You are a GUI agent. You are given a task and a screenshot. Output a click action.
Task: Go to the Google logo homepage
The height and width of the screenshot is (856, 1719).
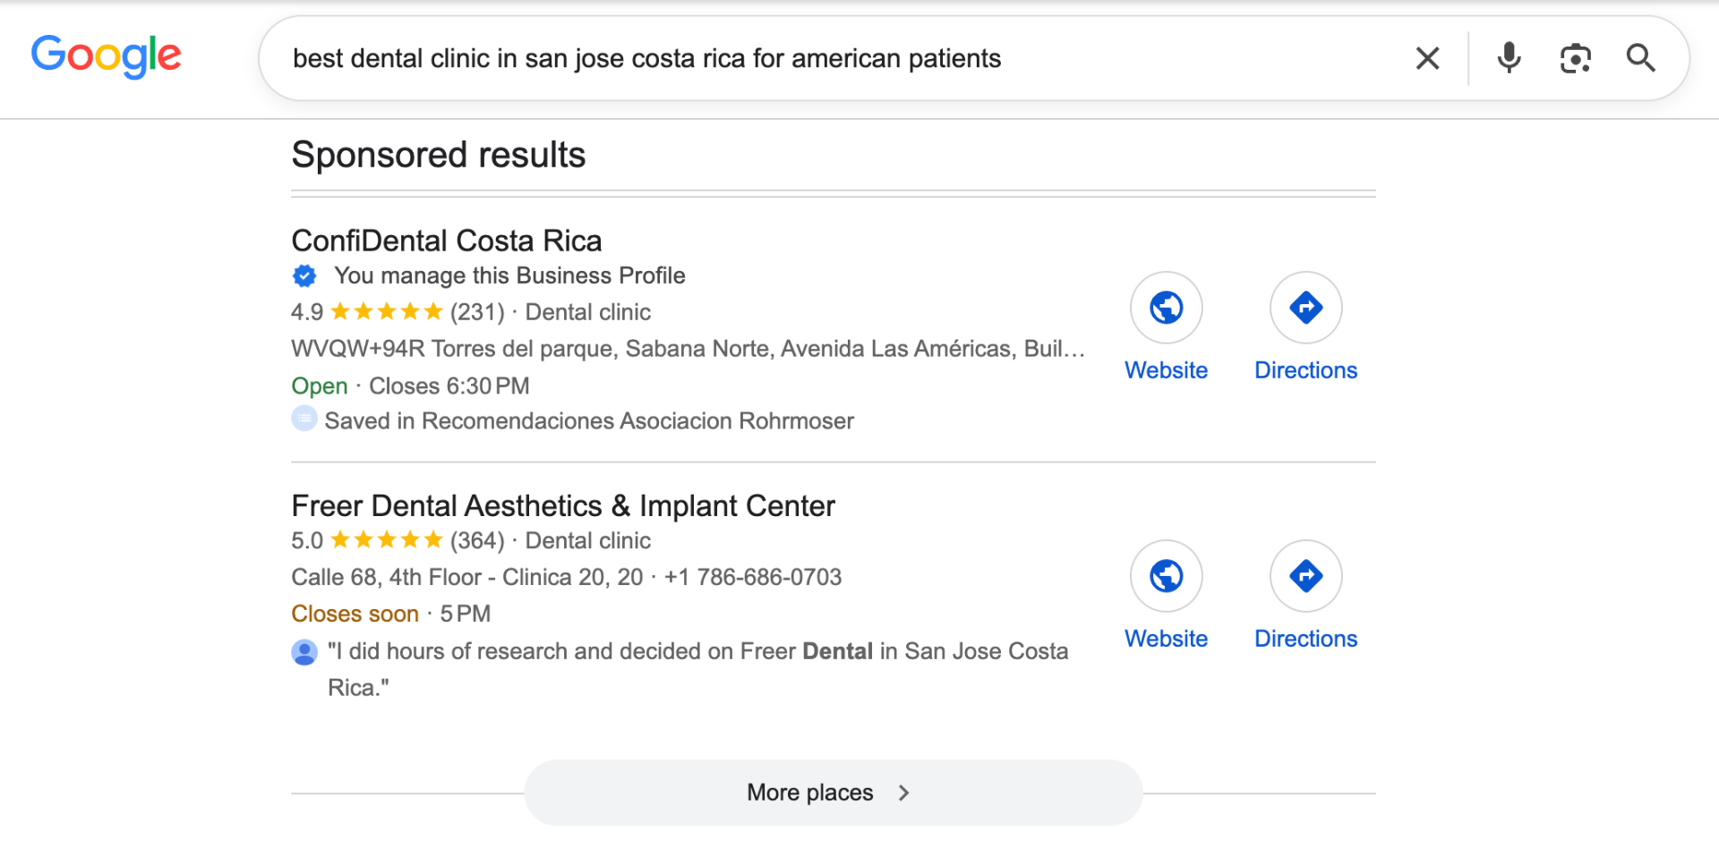coord(107,56)
